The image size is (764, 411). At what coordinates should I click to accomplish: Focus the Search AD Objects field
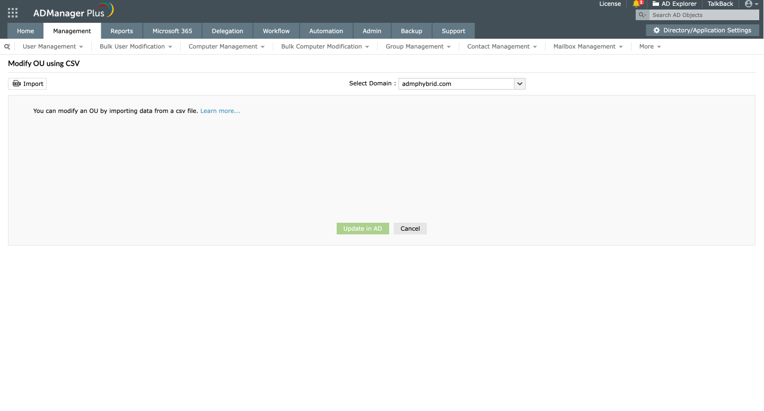(x=704, y=15)
